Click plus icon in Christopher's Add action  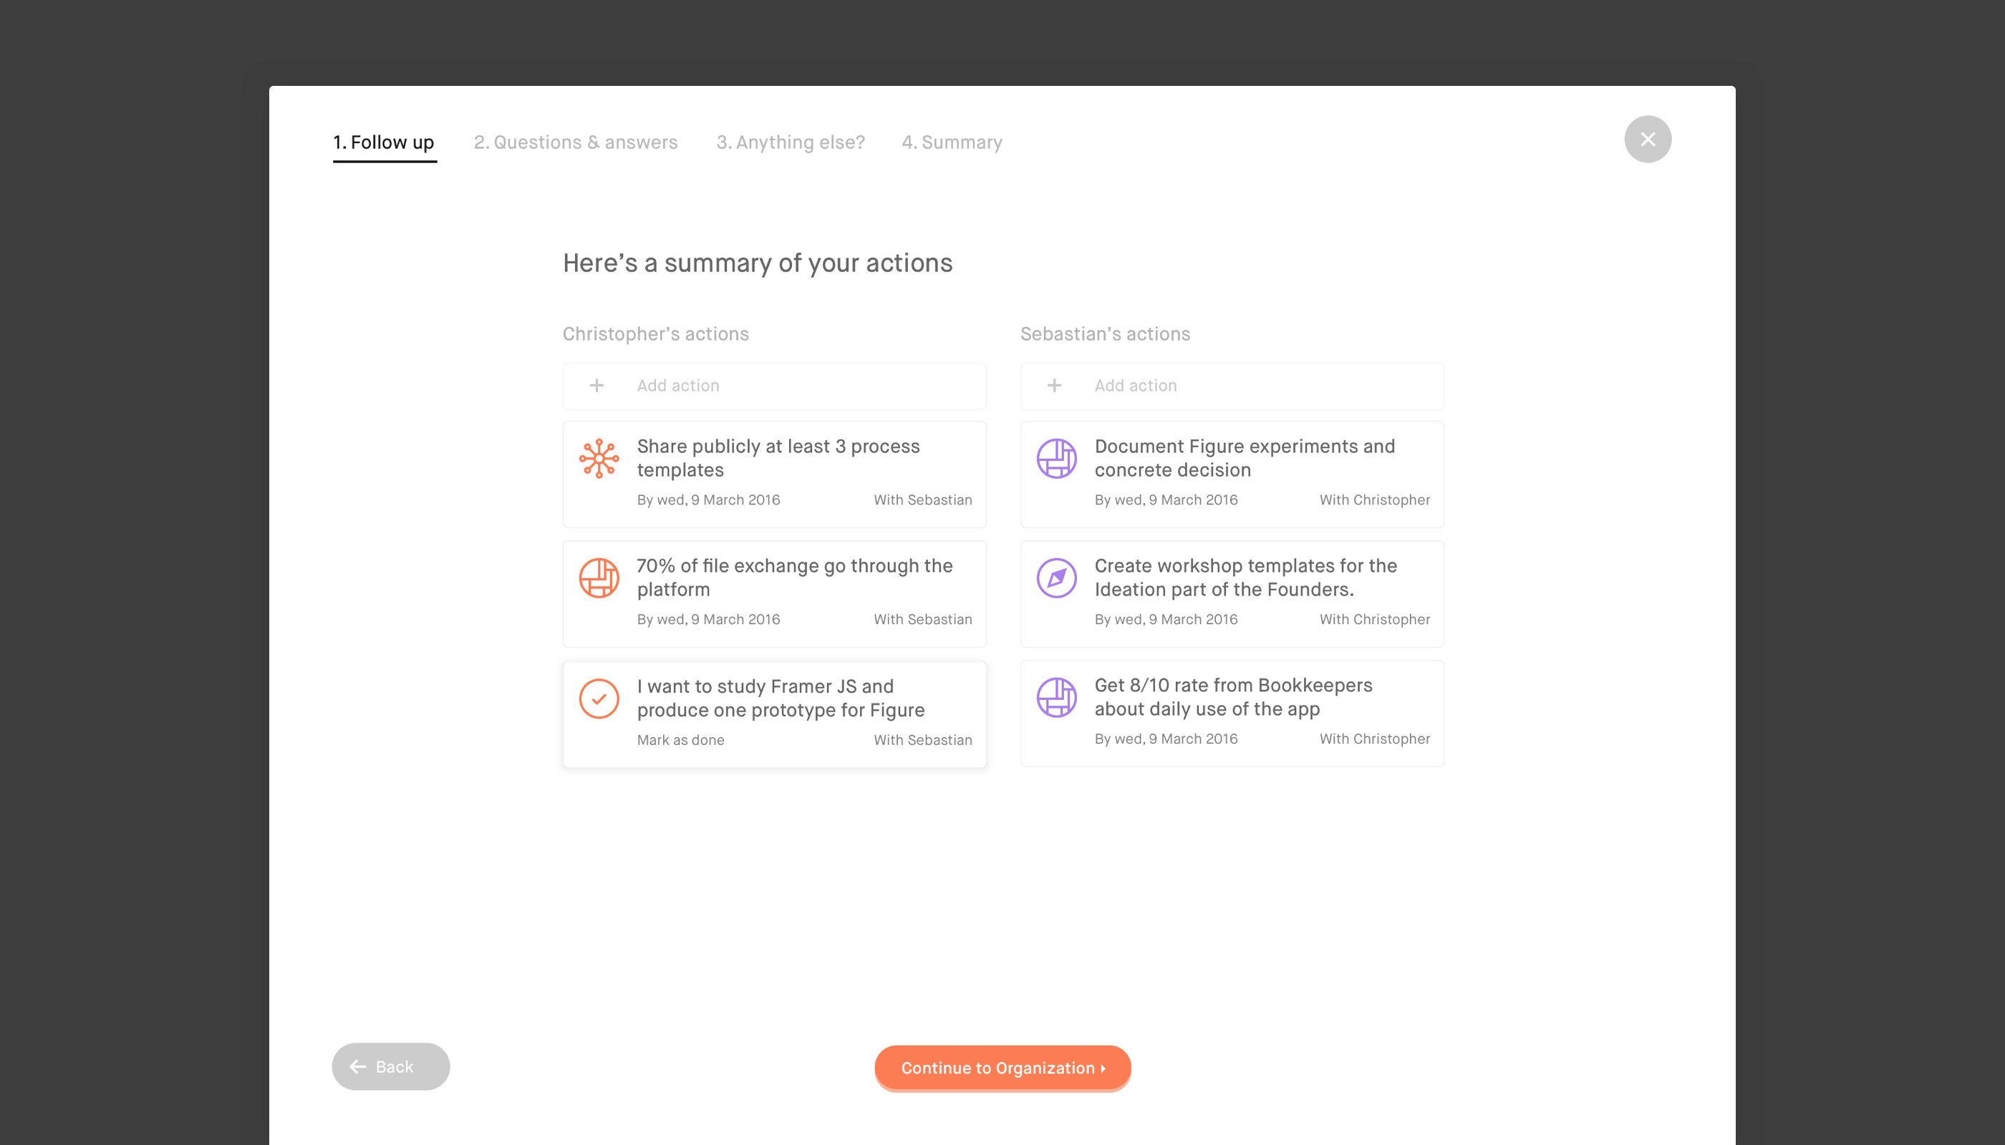tap(596, 385)
